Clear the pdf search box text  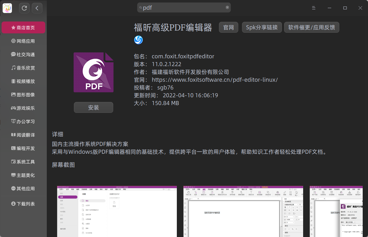click(227, 7)
